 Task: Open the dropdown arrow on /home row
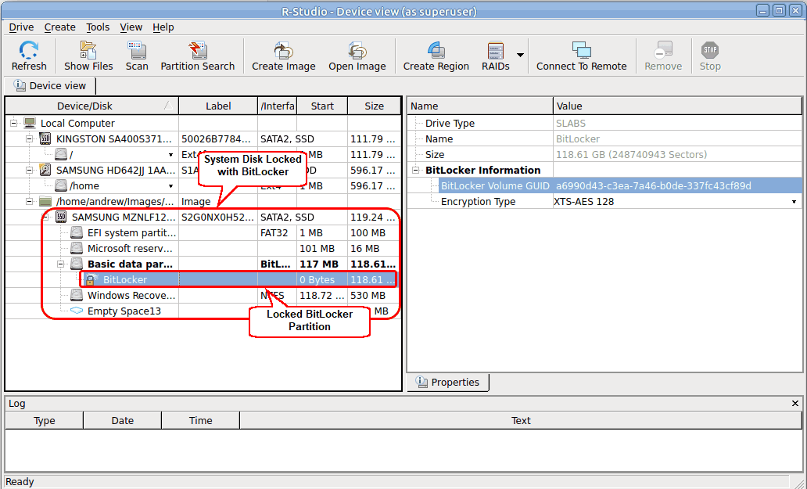tap(171, 186)
